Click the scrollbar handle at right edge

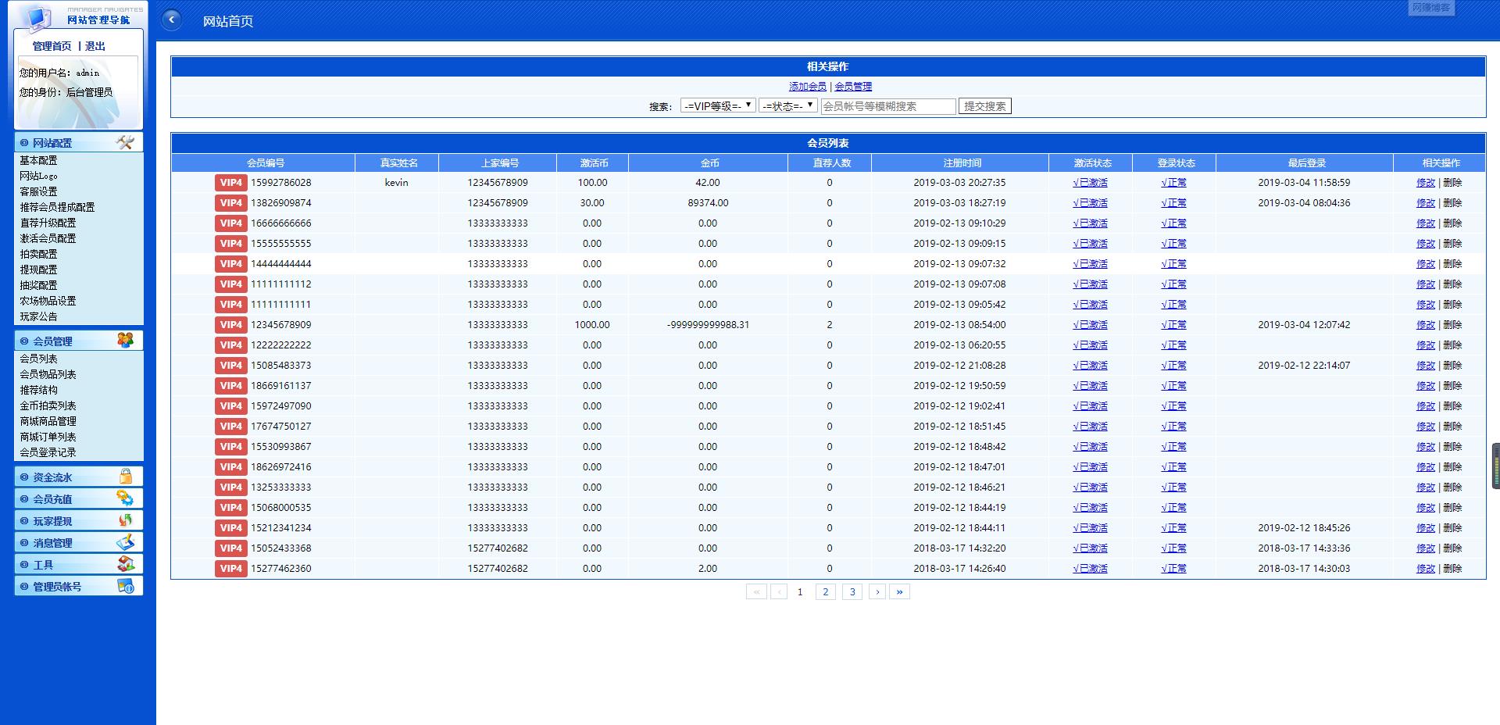(1496, 466)
